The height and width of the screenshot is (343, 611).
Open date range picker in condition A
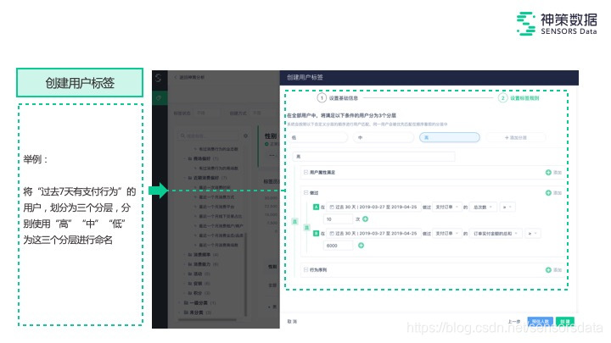373,207
